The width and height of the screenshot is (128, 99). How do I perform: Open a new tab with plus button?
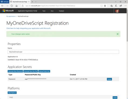32,2
